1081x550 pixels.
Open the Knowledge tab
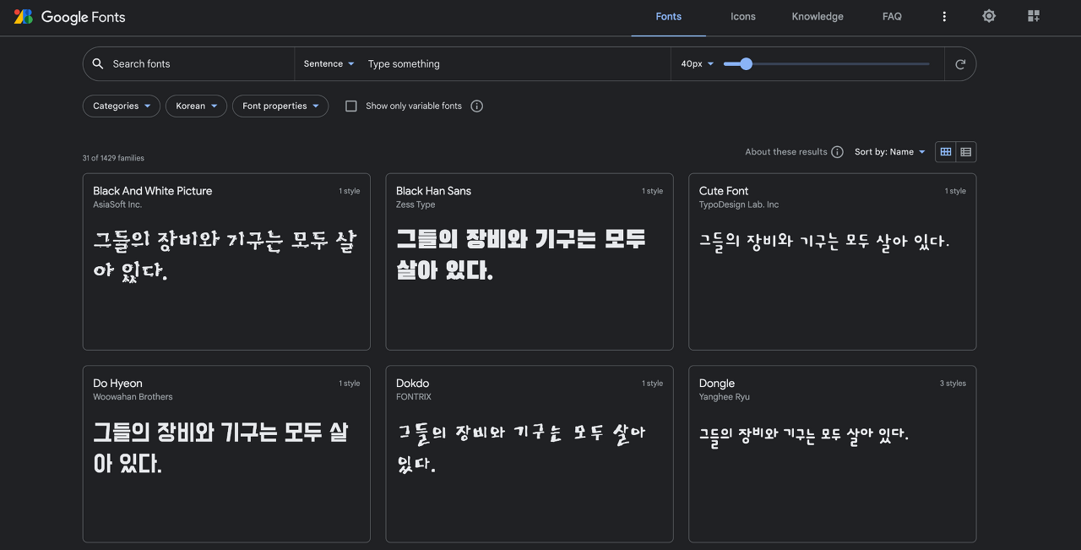818,17
